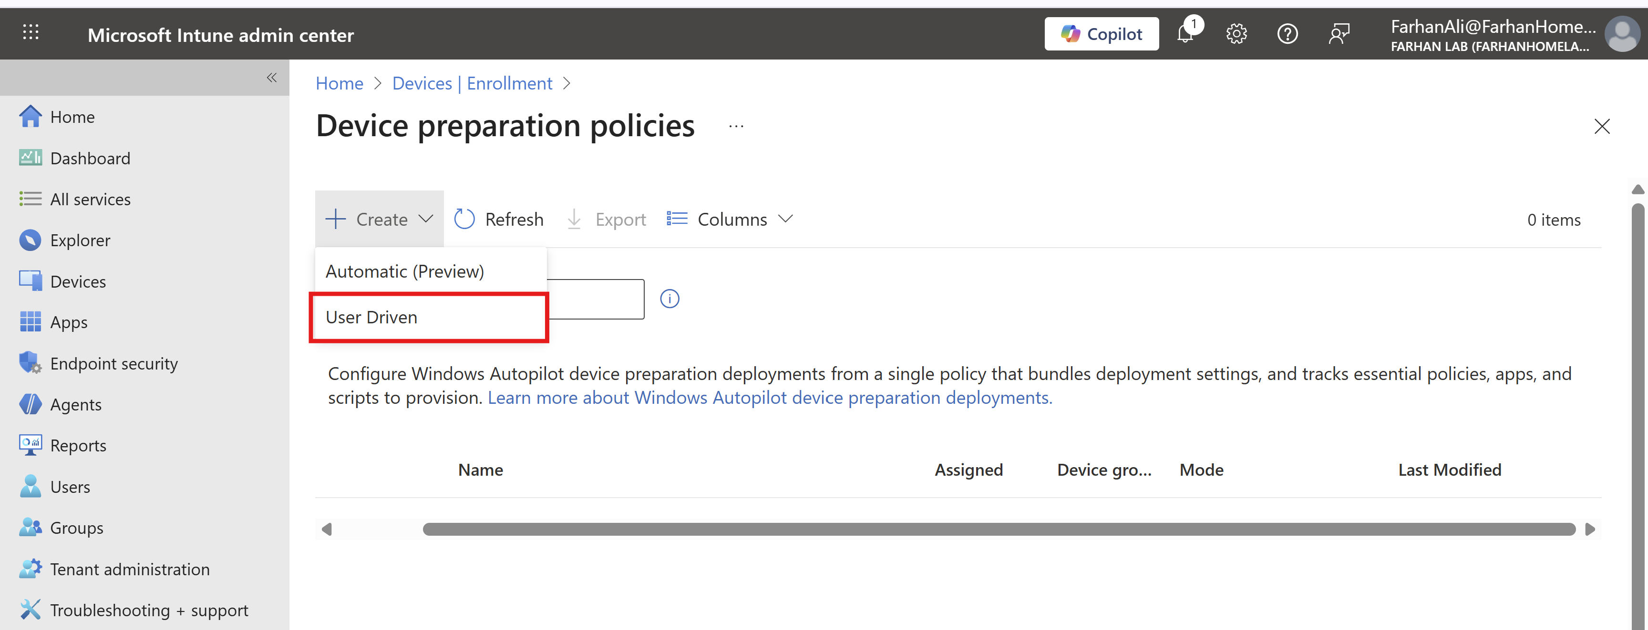1648x630 pixels.
Task: Click the Devices | Enrollment breadcrumb
Action: click(472, 83)
